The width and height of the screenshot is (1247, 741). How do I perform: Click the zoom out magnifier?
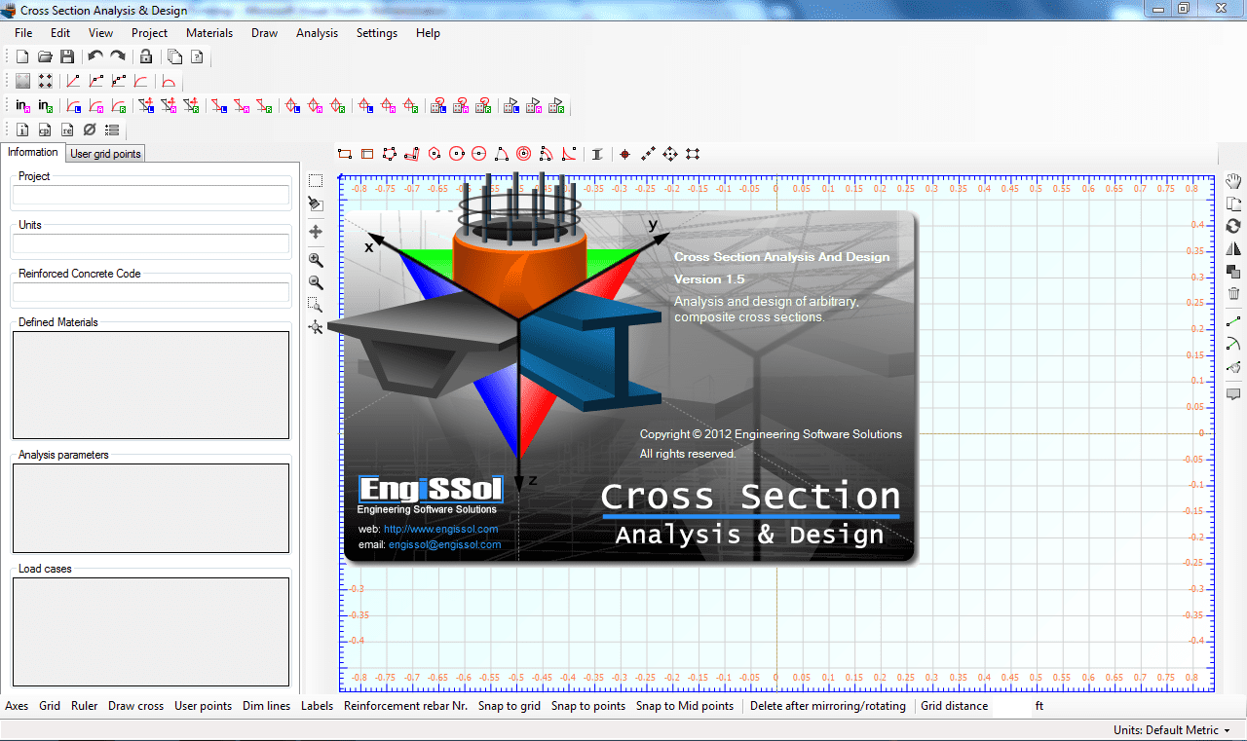(x=316, y=282)
